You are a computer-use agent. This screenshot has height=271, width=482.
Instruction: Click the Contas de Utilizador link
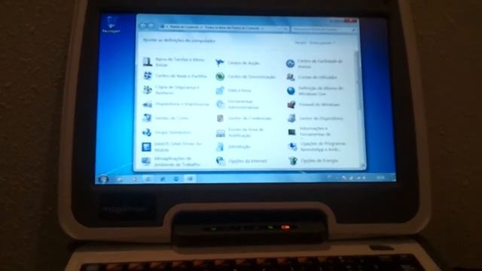317,77
